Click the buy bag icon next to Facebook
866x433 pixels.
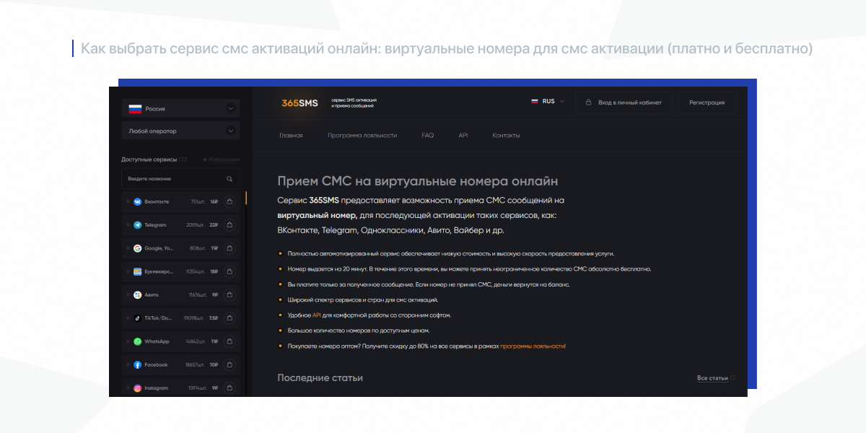(229, 364)
